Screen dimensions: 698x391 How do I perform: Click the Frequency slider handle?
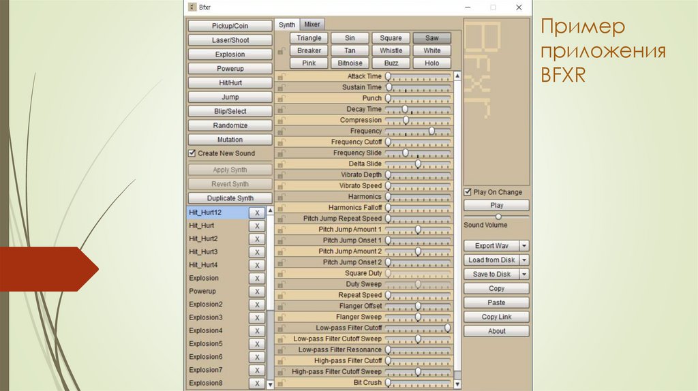(431, 131)
